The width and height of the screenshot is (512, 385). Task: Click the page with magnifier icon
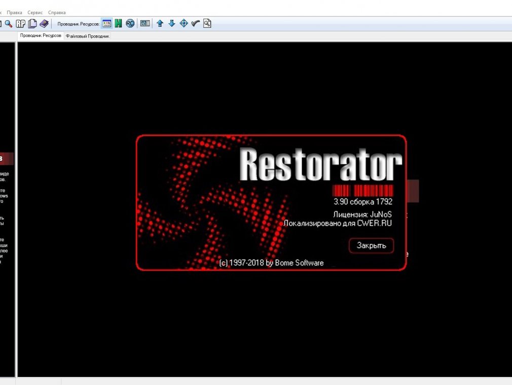(207, 23)
